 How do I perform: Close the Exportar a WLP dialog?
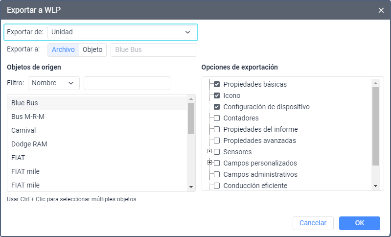(381, 10)
